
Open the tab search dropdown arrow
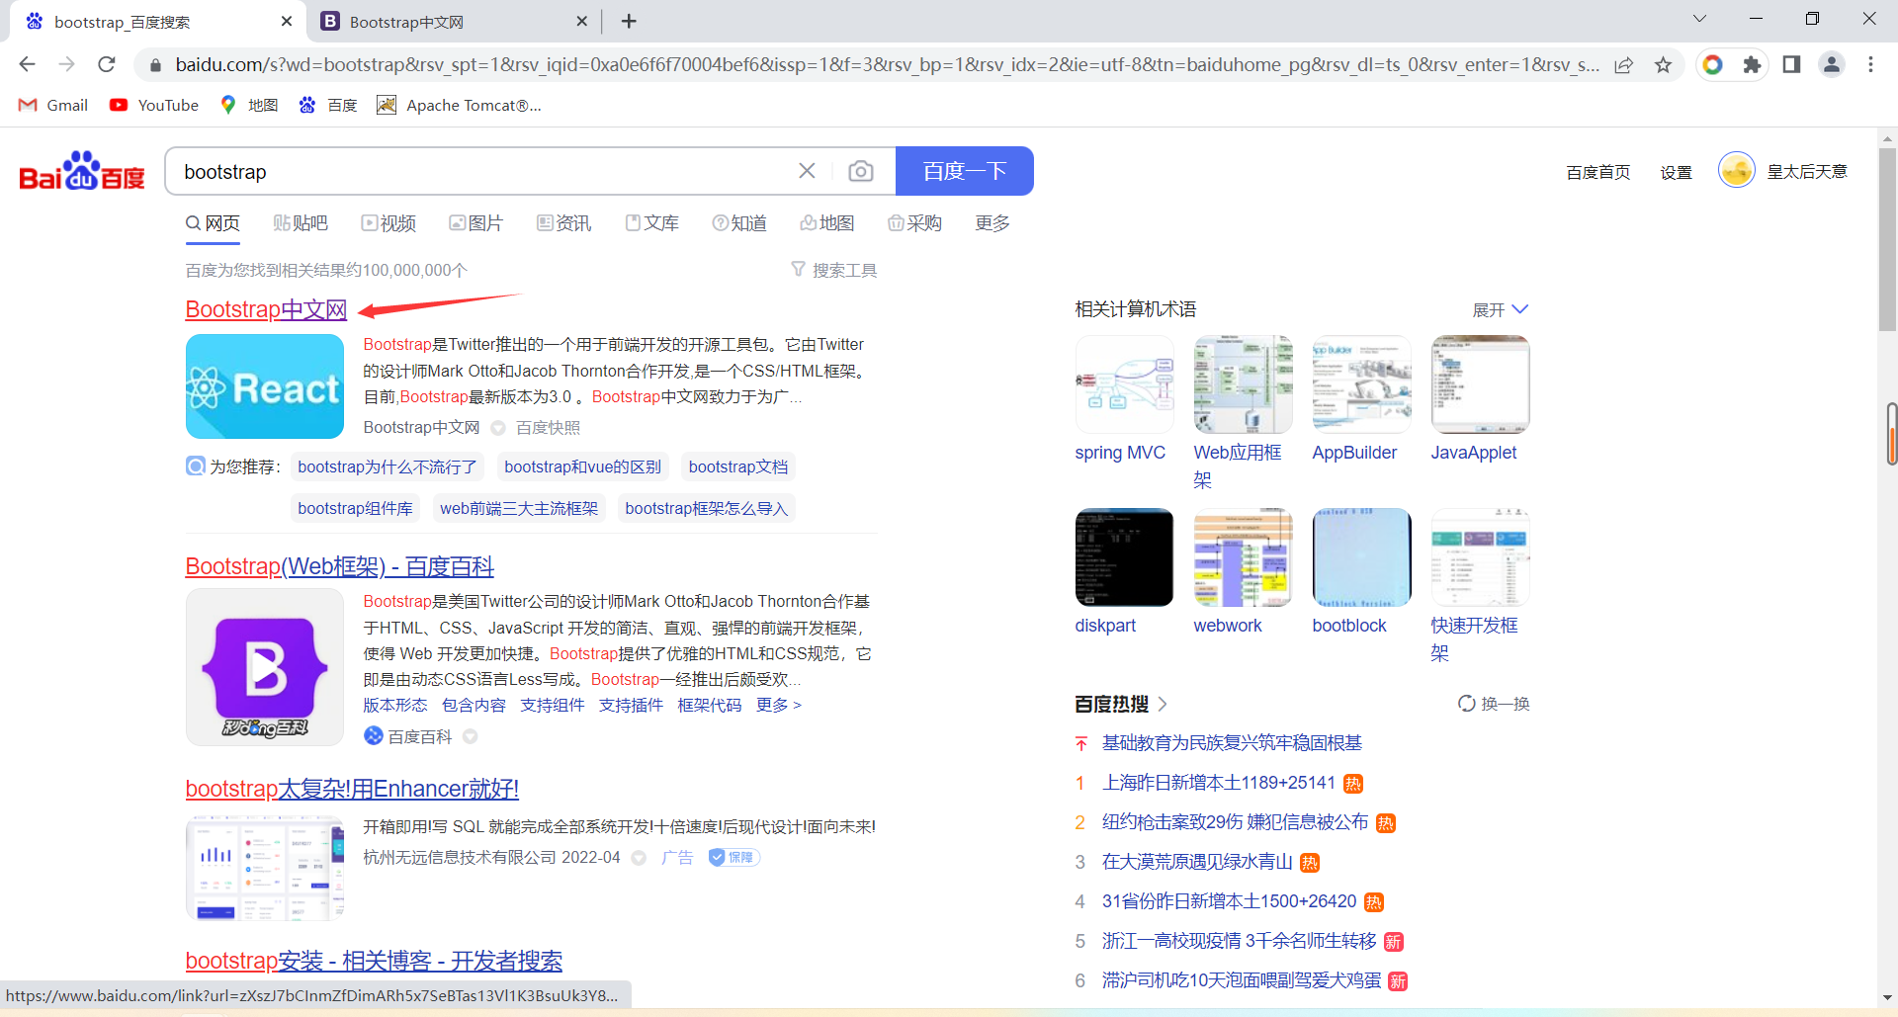point(1699,19)
